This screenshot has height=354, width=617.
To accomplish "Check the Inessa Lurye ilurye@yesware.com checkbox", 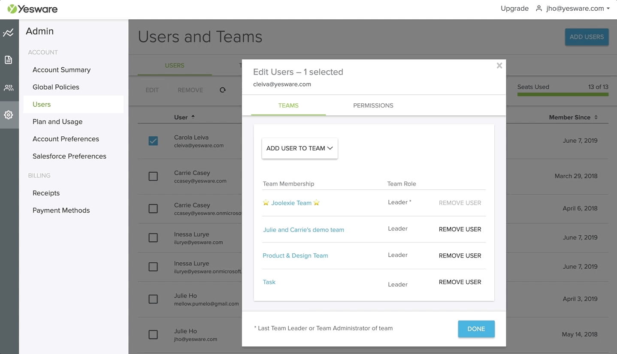I will [x=153, y=237].
